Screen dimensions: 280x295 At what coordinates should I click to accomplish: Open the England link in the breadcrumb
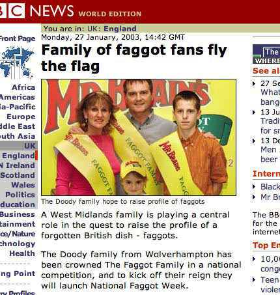click(x=120, y=29)
